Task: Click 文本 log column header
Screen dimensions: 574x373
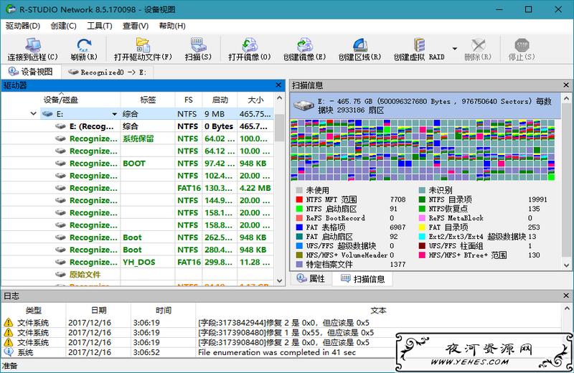Action: pyautogui.click(x=378, y=311)
